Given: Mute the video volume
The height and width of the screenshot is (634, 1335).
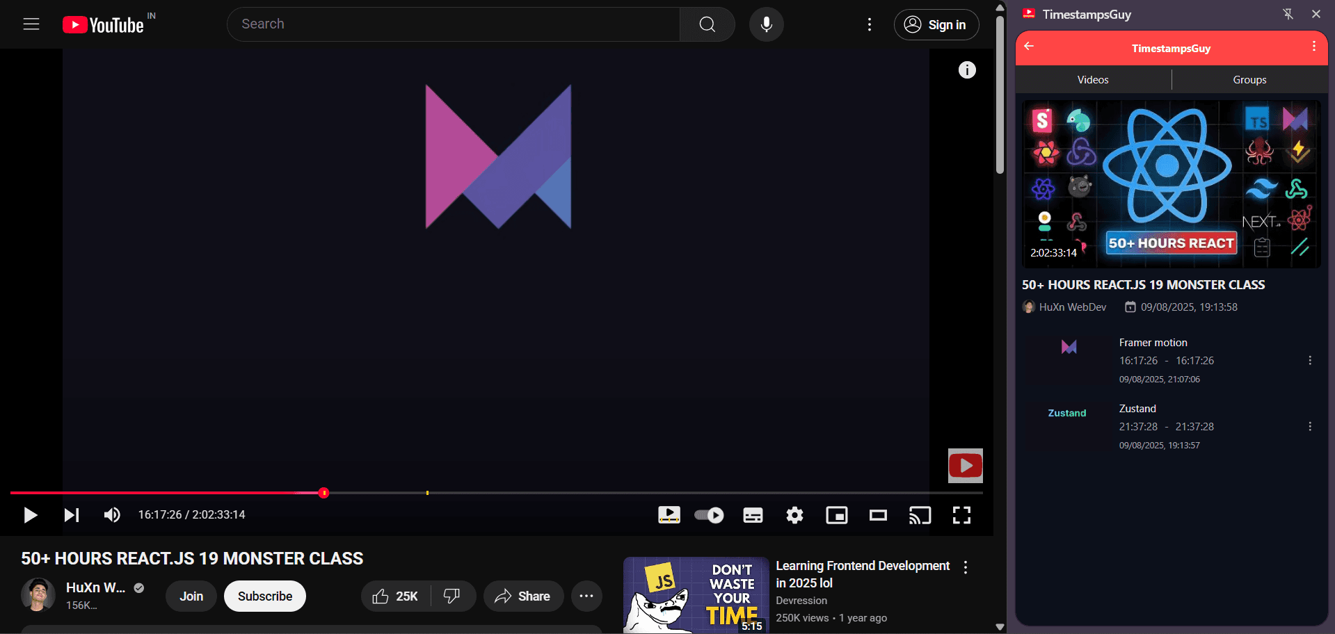Looking at the screenshot, I should 111,515.
